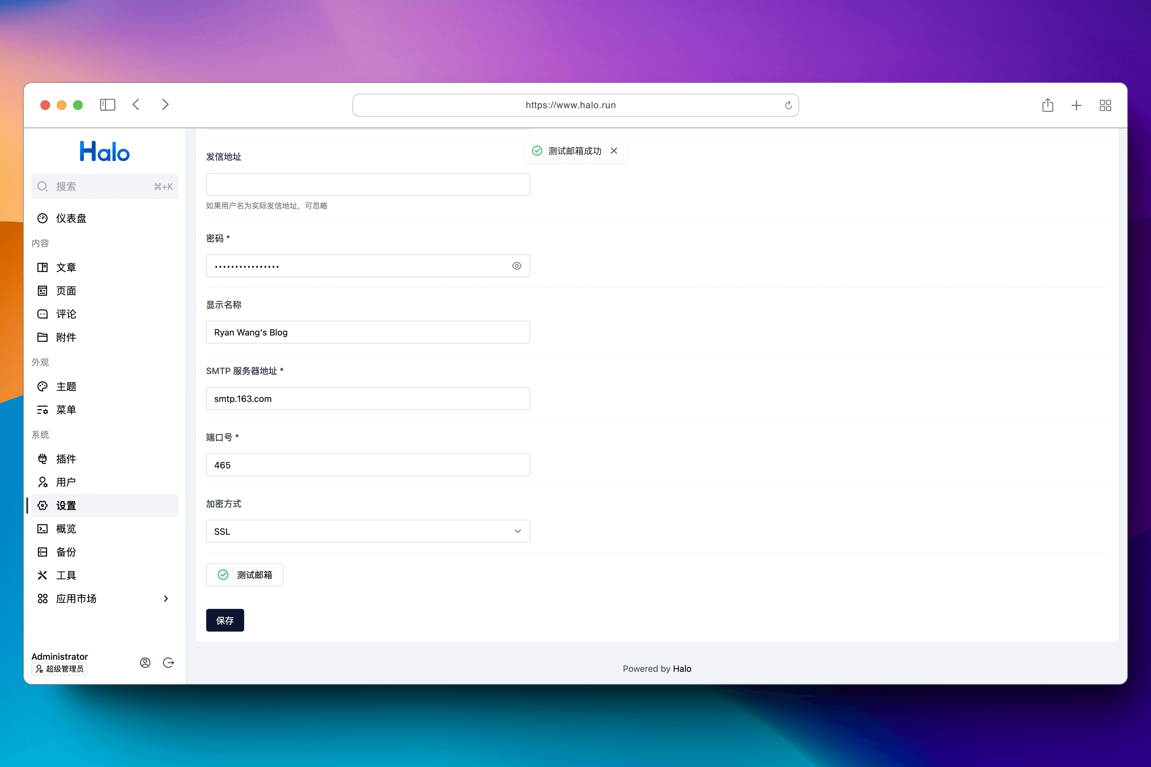Screen dimensions: 1151x767
Task: Click the URL address bar
Action: pyautogui.click(x=575, y=105)
